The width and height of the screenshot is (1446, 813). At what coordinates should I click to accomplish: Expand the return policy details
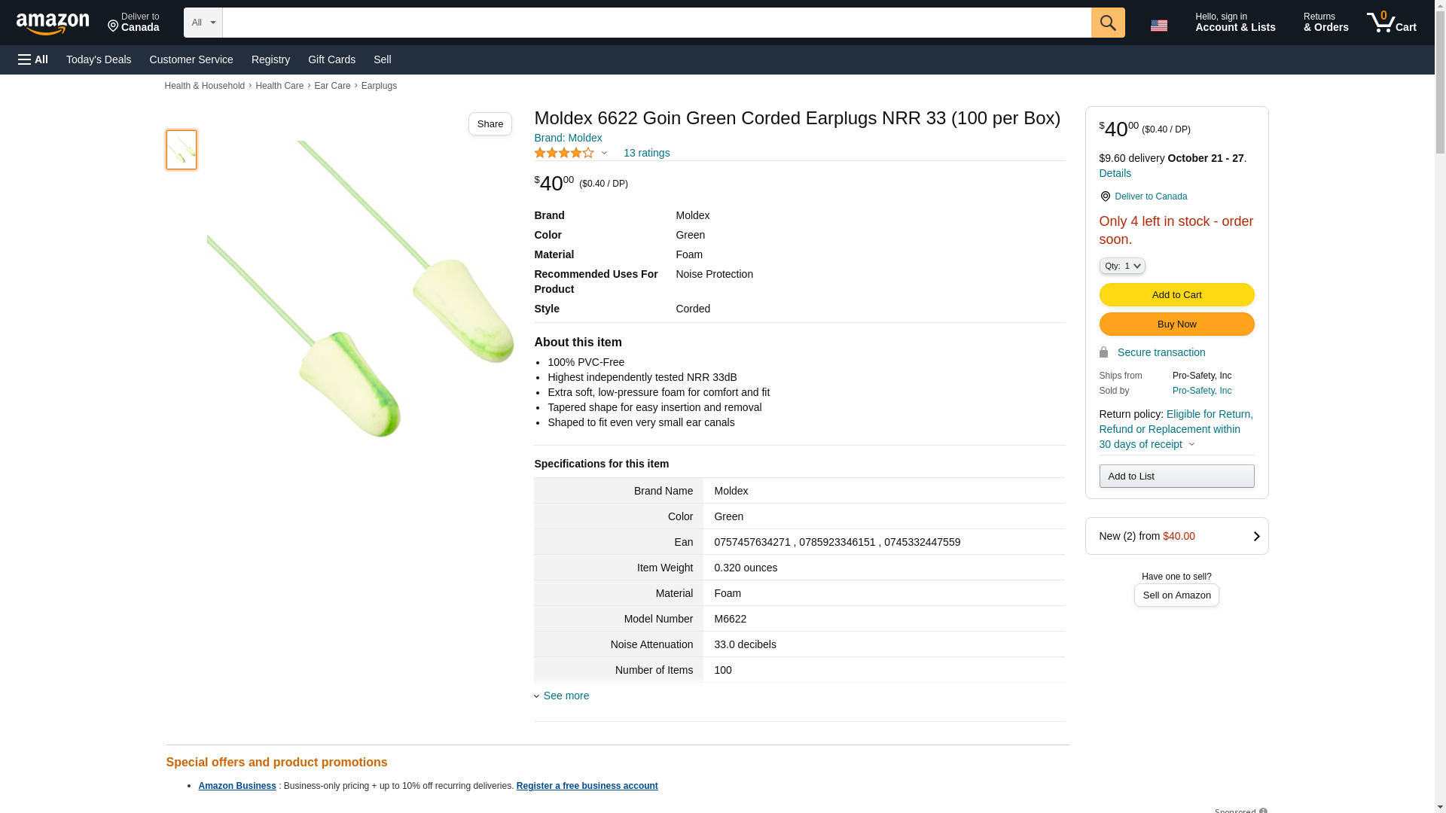(x=1191, y=444)
